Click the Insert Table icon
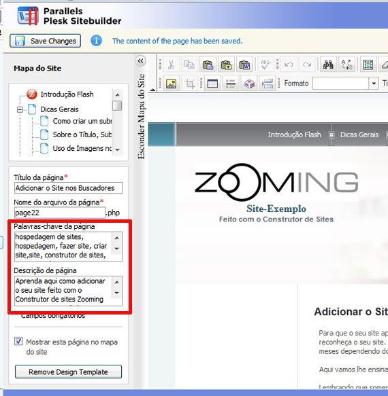388x396 pixels. (x=212, y=83)
